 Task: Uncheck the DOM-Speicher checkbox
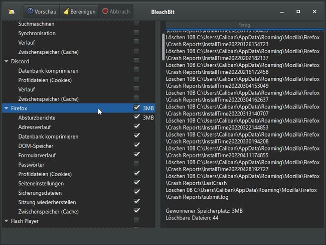(136, 145)
